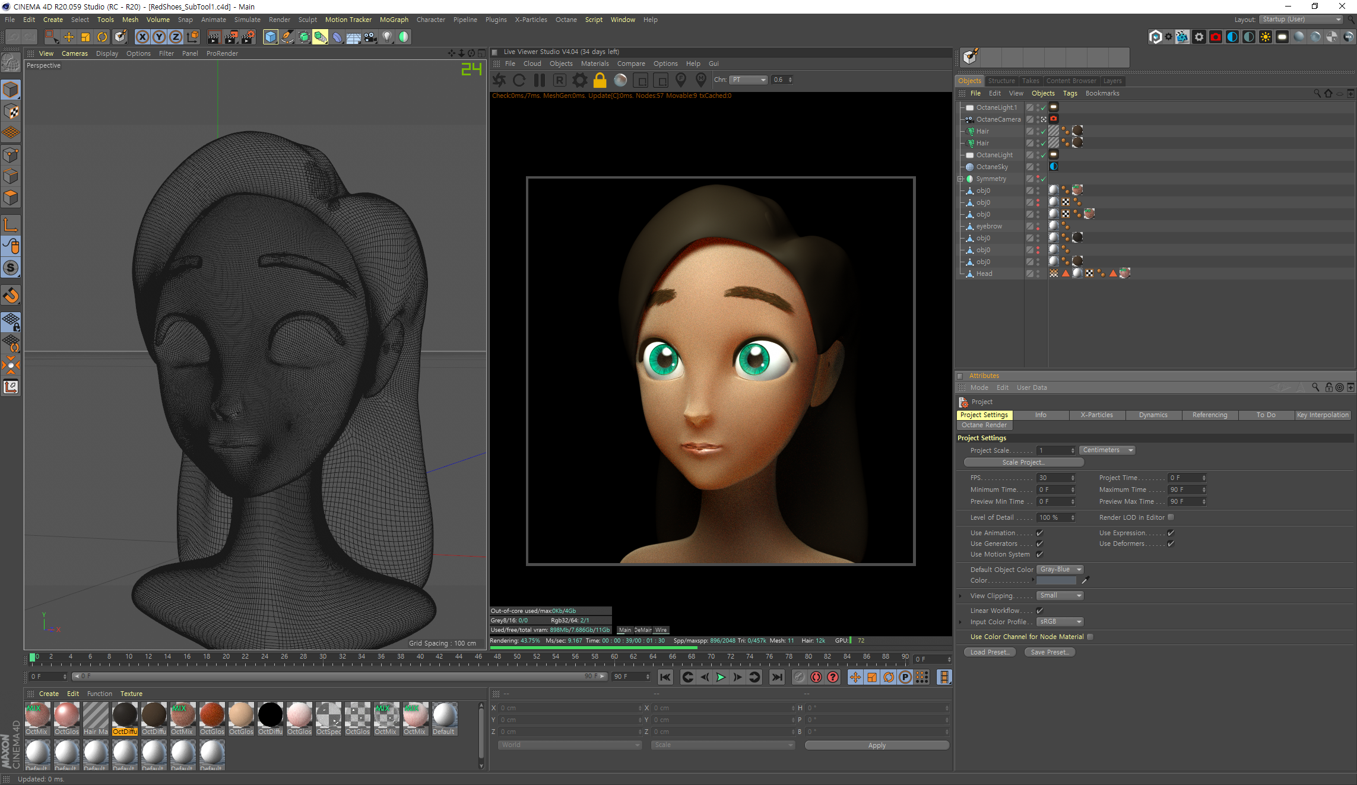The height and width of the screenshot is (785, 1357).
Task: Toggle Use Animation checkbox
Action: pyautogui.click(x=1039, y=533)
